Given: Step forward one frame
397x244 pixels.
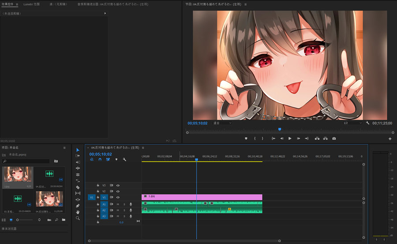Looking at the screenshot, I should [x=299, y=139].
